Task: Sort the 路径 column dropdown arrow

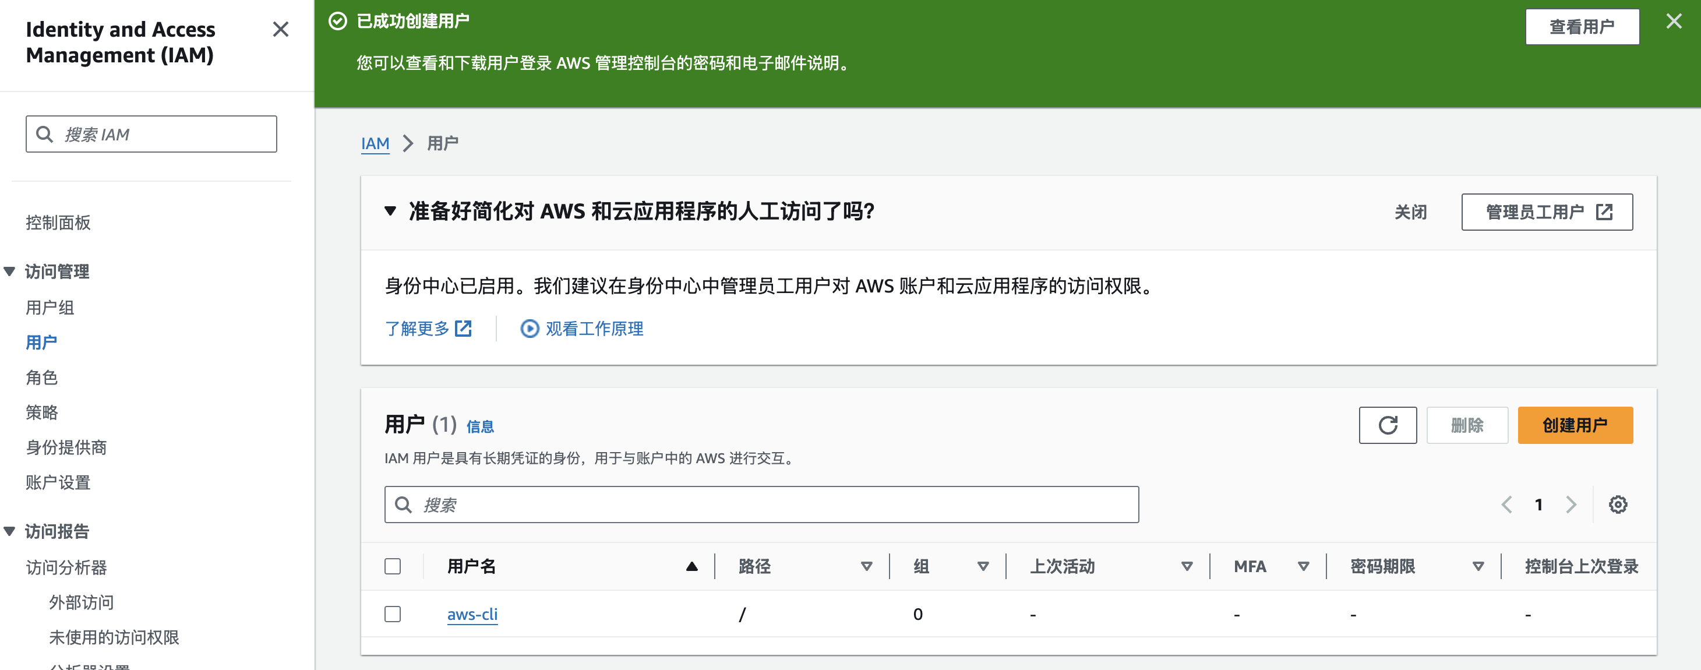Action: pos(866,566)
